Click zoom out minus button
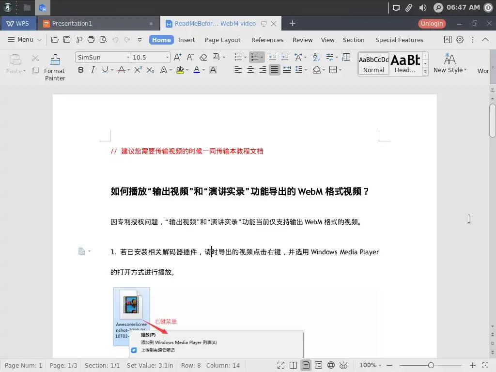 (389, 365)
